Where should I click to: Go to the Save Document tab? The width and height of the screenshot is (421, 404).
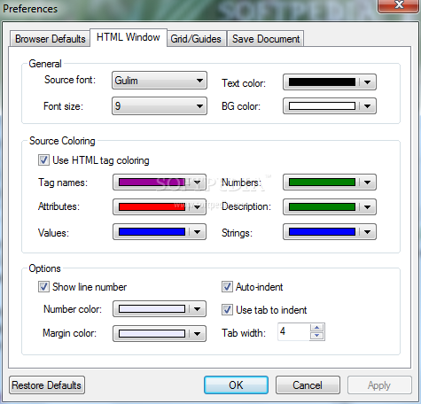click(266, 39)
